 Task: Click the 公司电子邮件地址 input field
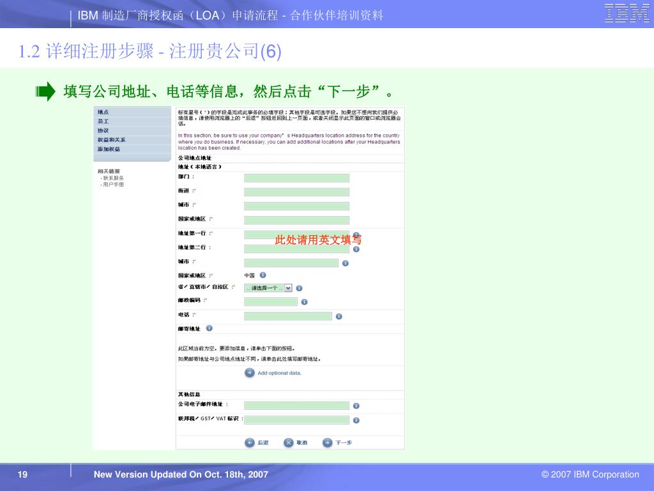pyautogui.click(x=296, y=405)
